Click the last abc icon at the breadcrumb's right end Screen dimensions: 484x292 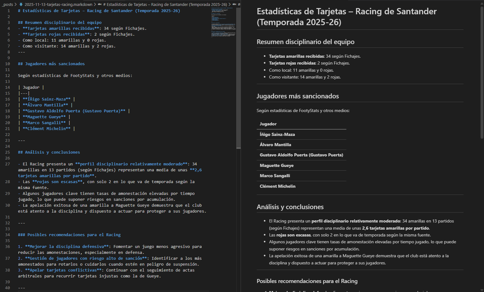234,4
